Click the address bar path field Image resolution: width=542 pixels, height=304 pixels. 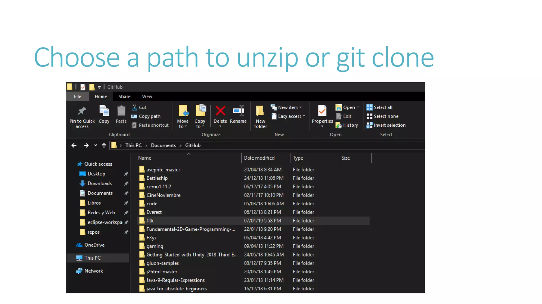point(267,145)
